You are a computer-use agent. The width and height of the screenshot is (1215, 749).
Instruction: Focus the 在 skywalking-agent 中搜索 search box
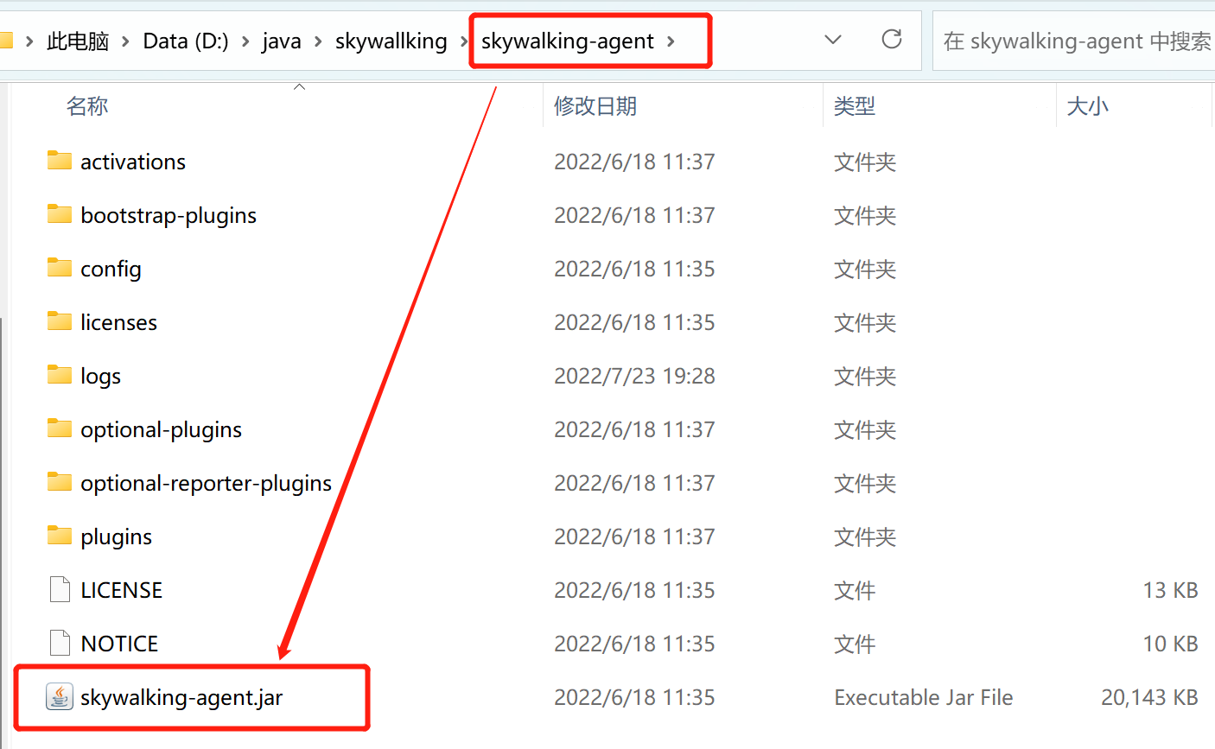point(1074,41)
